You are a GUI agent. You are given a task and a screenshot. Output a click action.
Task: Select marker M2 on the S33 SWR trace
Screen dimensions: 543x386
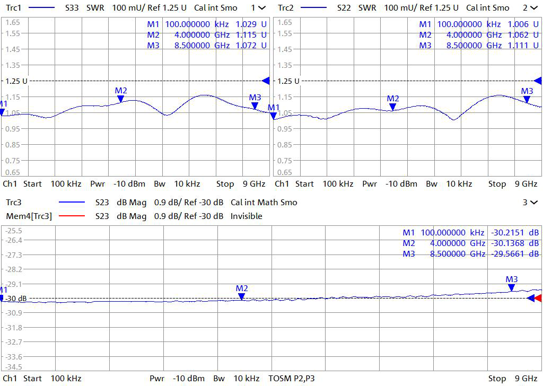point(121,98)
